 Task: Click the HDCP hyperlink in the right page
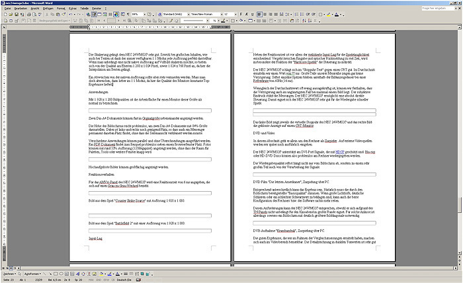click(339, 152)
